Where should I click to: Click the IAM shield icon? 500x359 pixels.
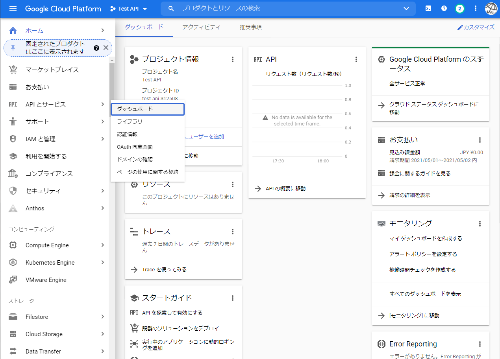pos(13,139)
